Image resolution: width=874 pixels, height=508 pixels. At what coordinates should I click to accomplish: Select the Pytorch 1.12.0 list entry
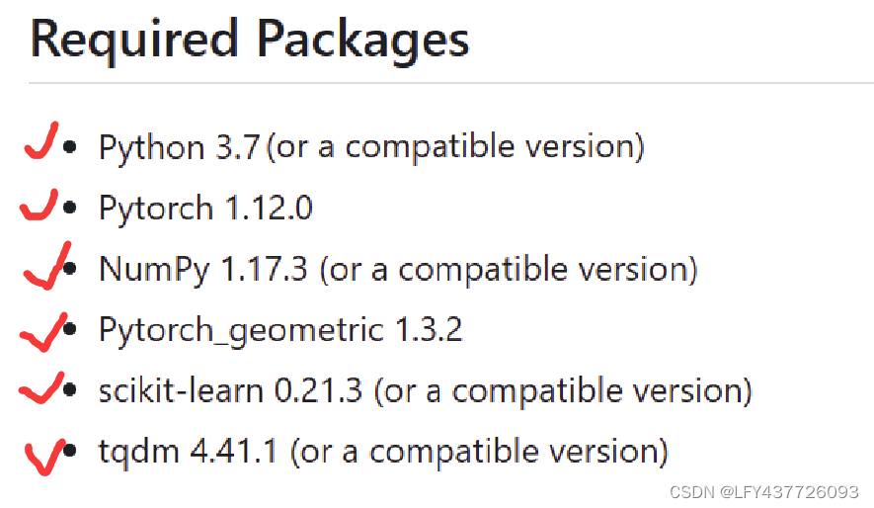pyautogui.click(x=205, y=209)
